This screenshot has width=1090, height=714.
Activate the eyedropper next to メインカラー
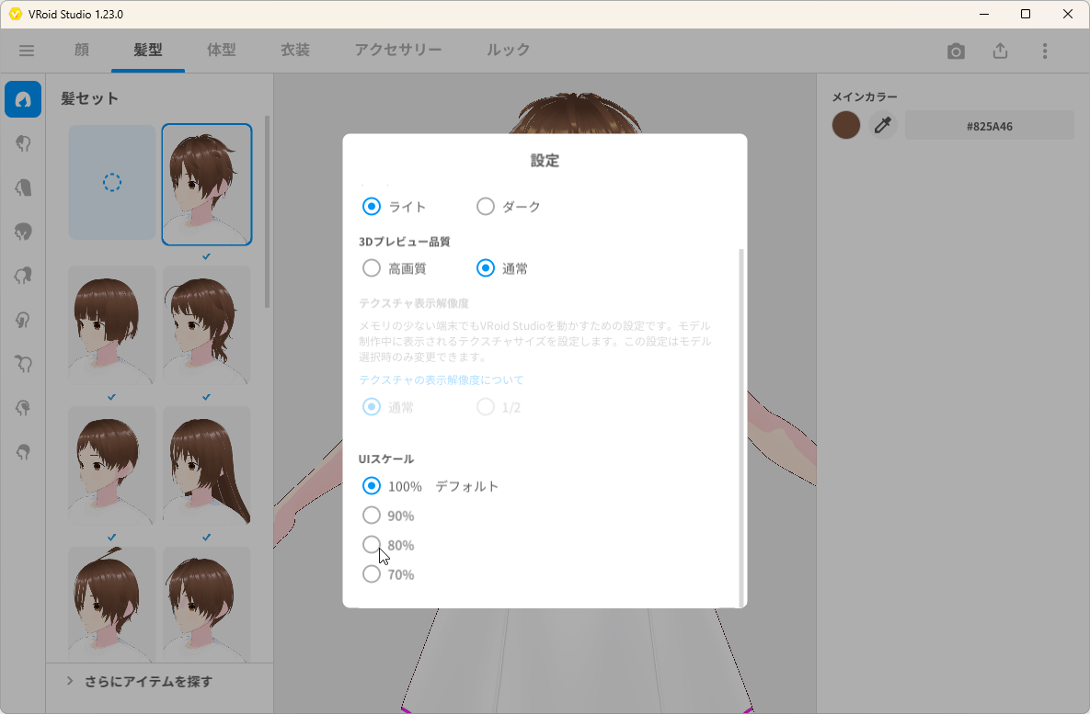click(882, 124)
